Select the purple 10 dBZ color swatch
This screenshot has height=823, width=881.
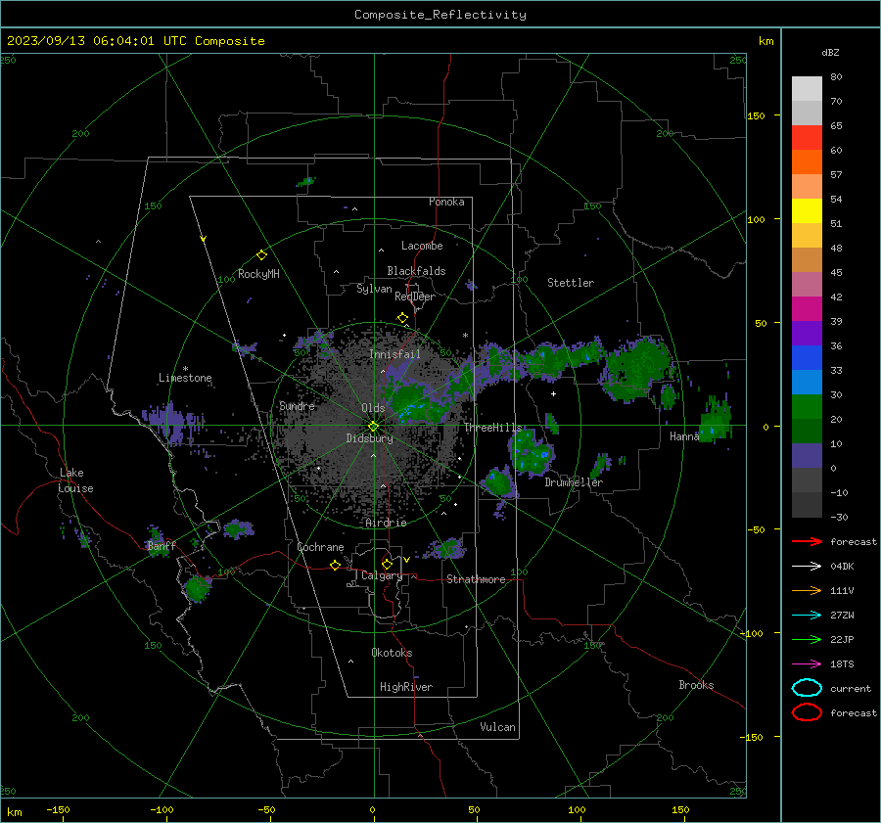pos(807,455)
